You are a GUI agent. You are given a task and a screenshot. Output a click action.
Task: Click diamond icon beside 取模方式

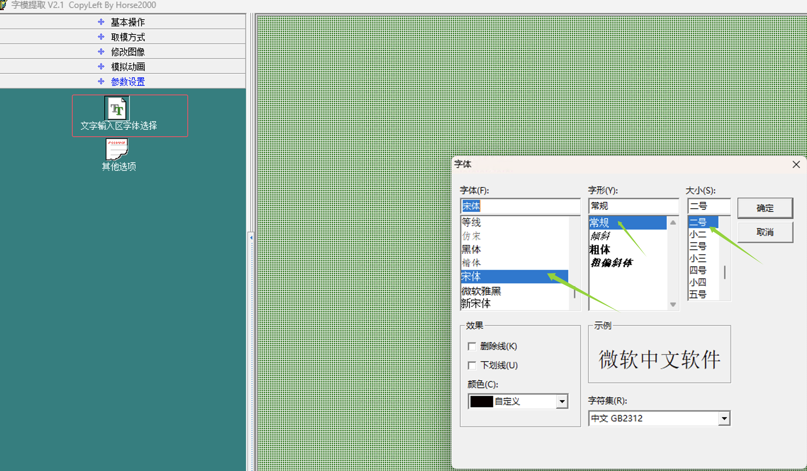tap(101, 37)
